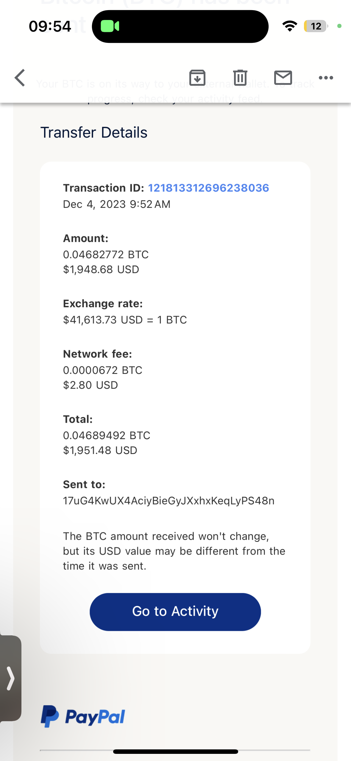The width and height of the screenshot is (351, 761).
Task: Tap the 0.04682772 BTC amount
Action: coord(106,255)
